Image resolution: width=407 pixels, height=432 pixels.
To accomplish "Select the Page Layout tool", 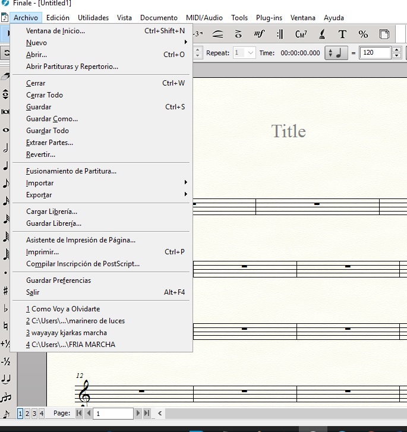I will [x=384, y=34].
